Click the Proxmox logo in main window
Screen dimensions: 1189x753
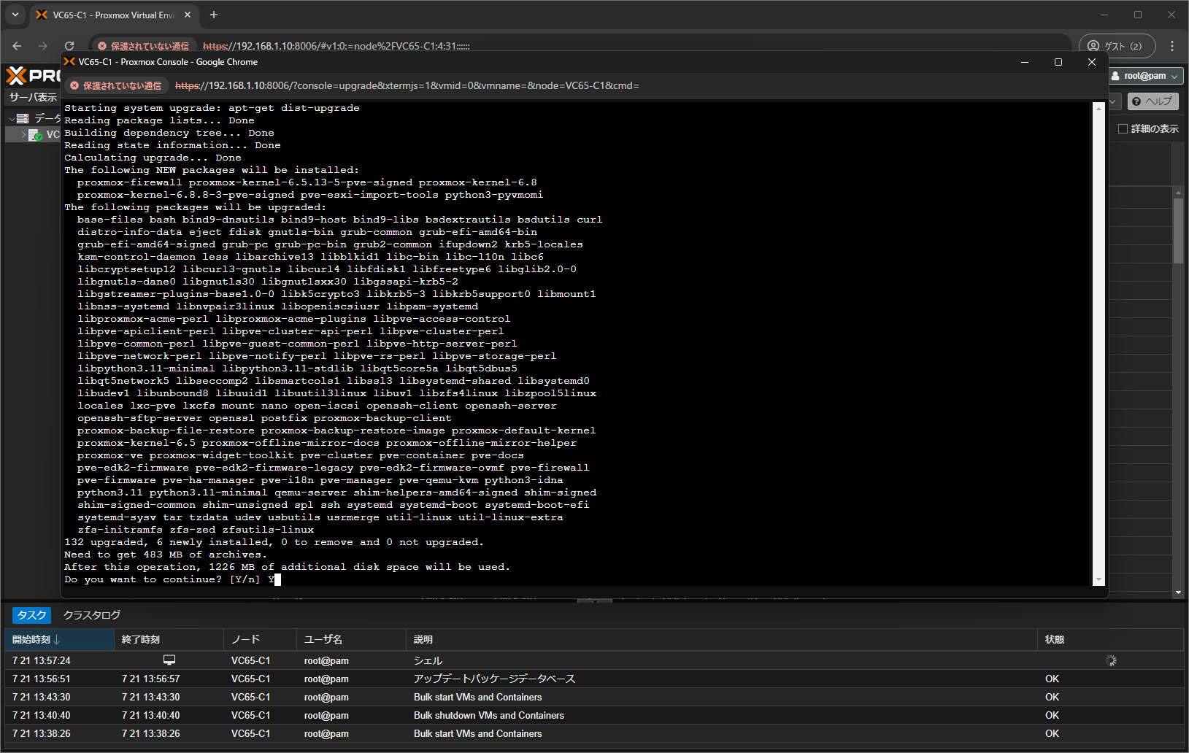pos(33,75)
